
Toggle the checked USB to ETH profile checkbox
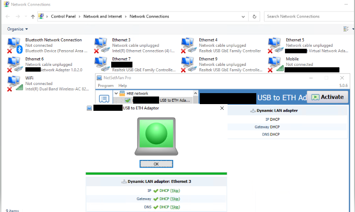128,100
